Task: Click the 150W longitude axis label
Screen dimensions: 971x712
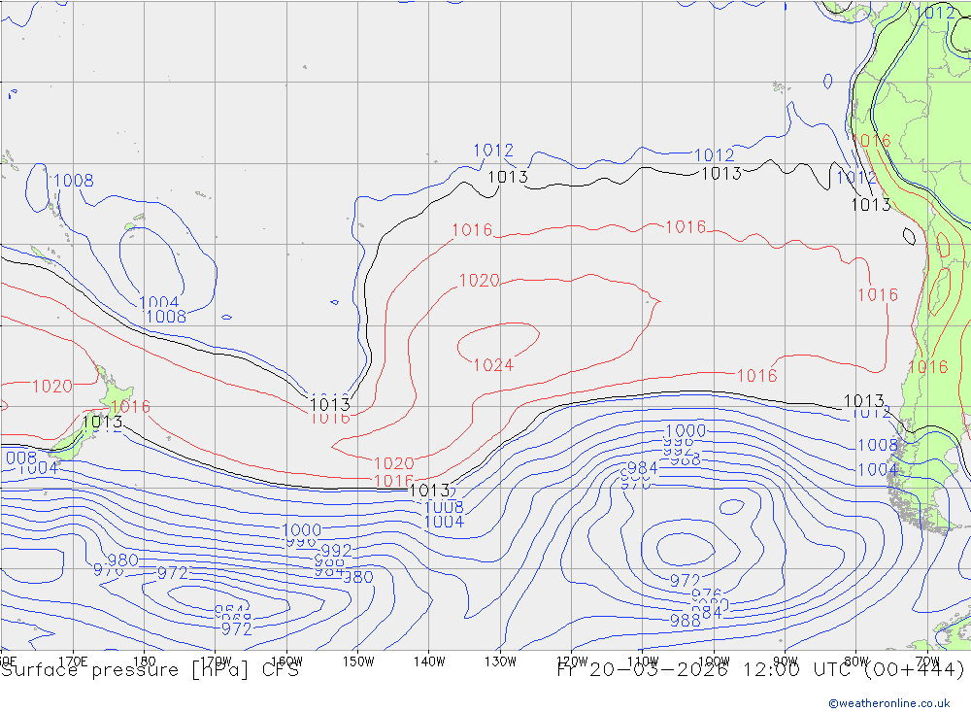Action: point(358,661)
